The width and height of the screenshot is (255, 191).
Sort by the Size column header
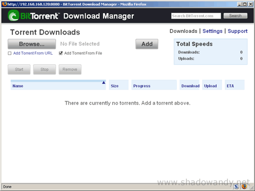click(x=118, y=85)
